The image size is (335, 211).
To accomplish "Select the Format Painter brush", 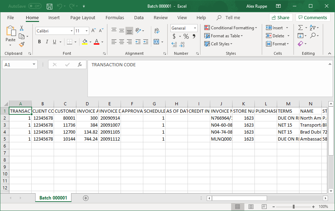I will pos(22,44).
